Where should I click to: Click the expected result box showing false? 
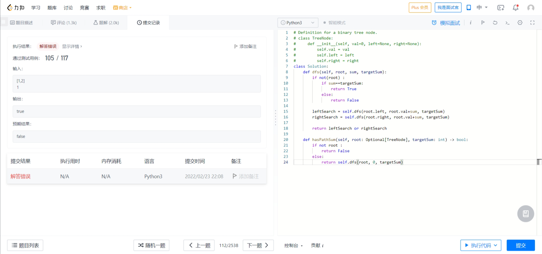coord(137,136)
